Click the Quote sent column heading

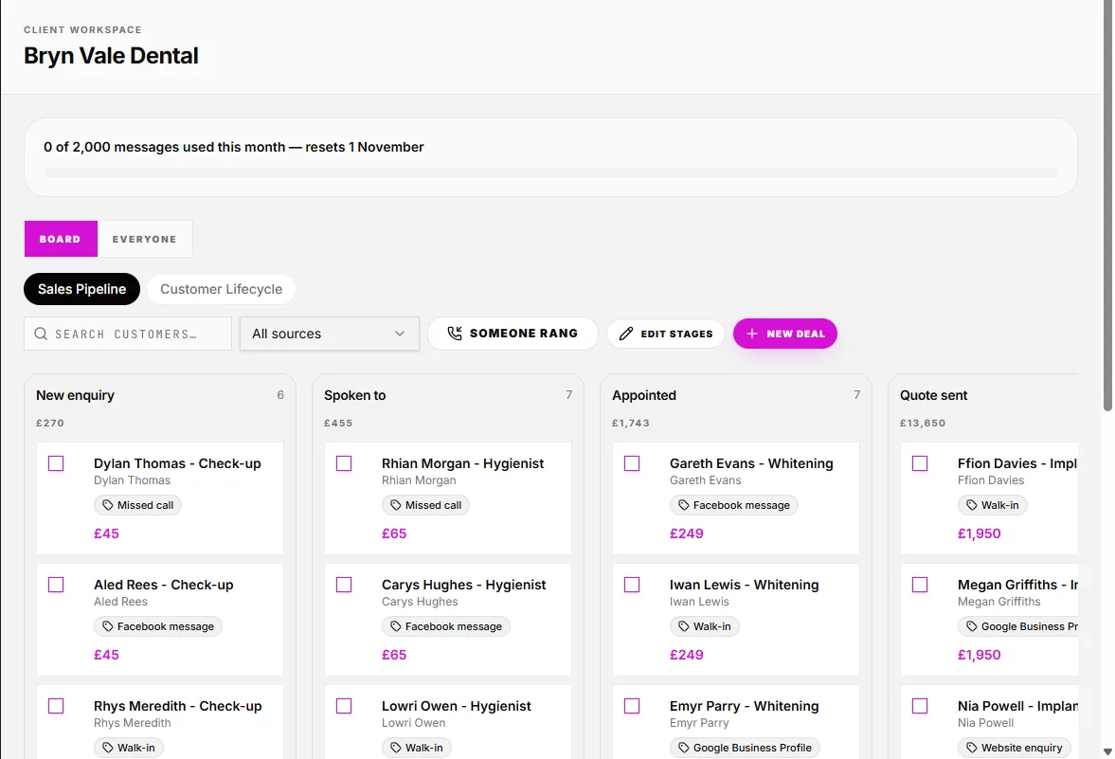tap(934, 395)
